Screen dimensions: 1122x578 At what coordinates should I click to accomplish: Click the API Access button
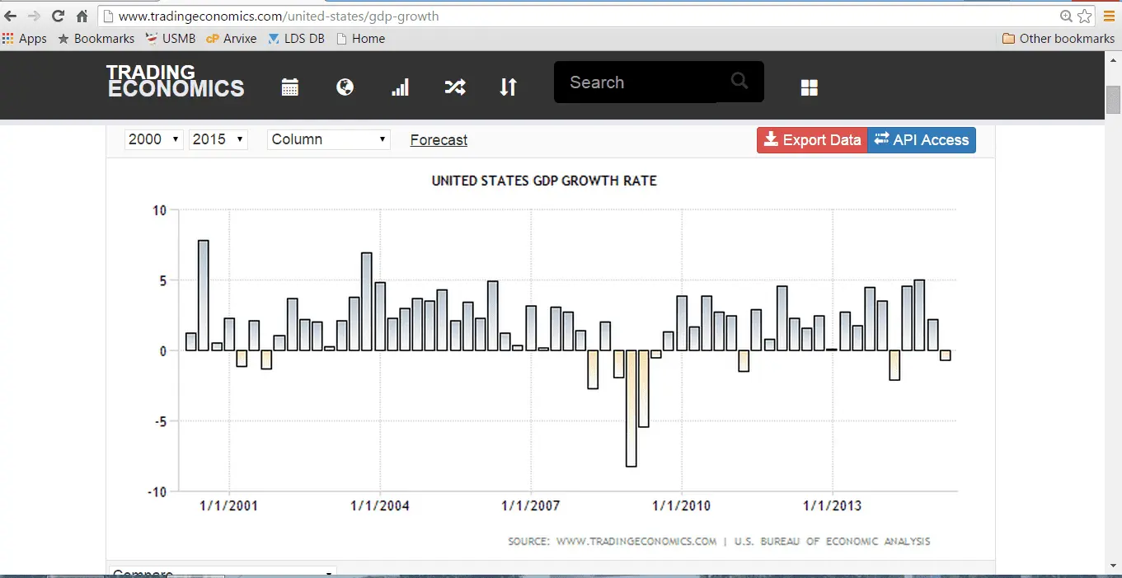(922, 140)
